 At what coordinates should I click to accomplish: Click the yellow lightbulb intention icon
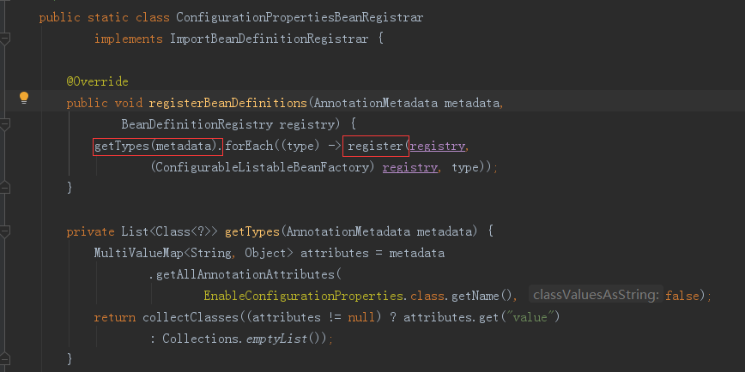24,98
